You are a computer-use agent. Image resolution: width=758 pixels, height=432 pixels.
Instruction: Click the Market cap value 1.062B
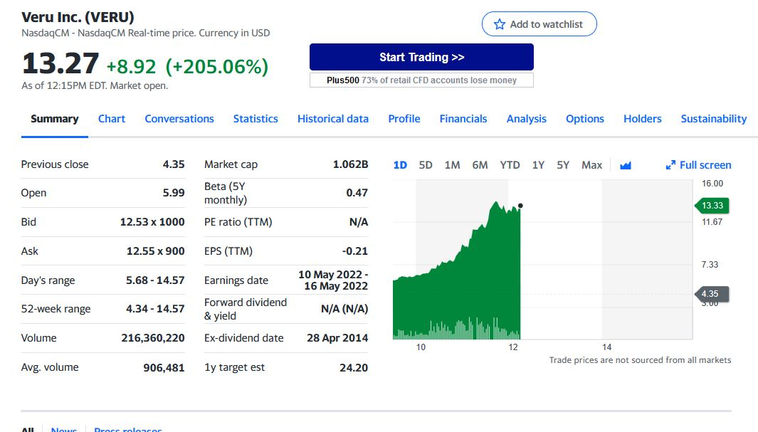[x=350, y=164]
